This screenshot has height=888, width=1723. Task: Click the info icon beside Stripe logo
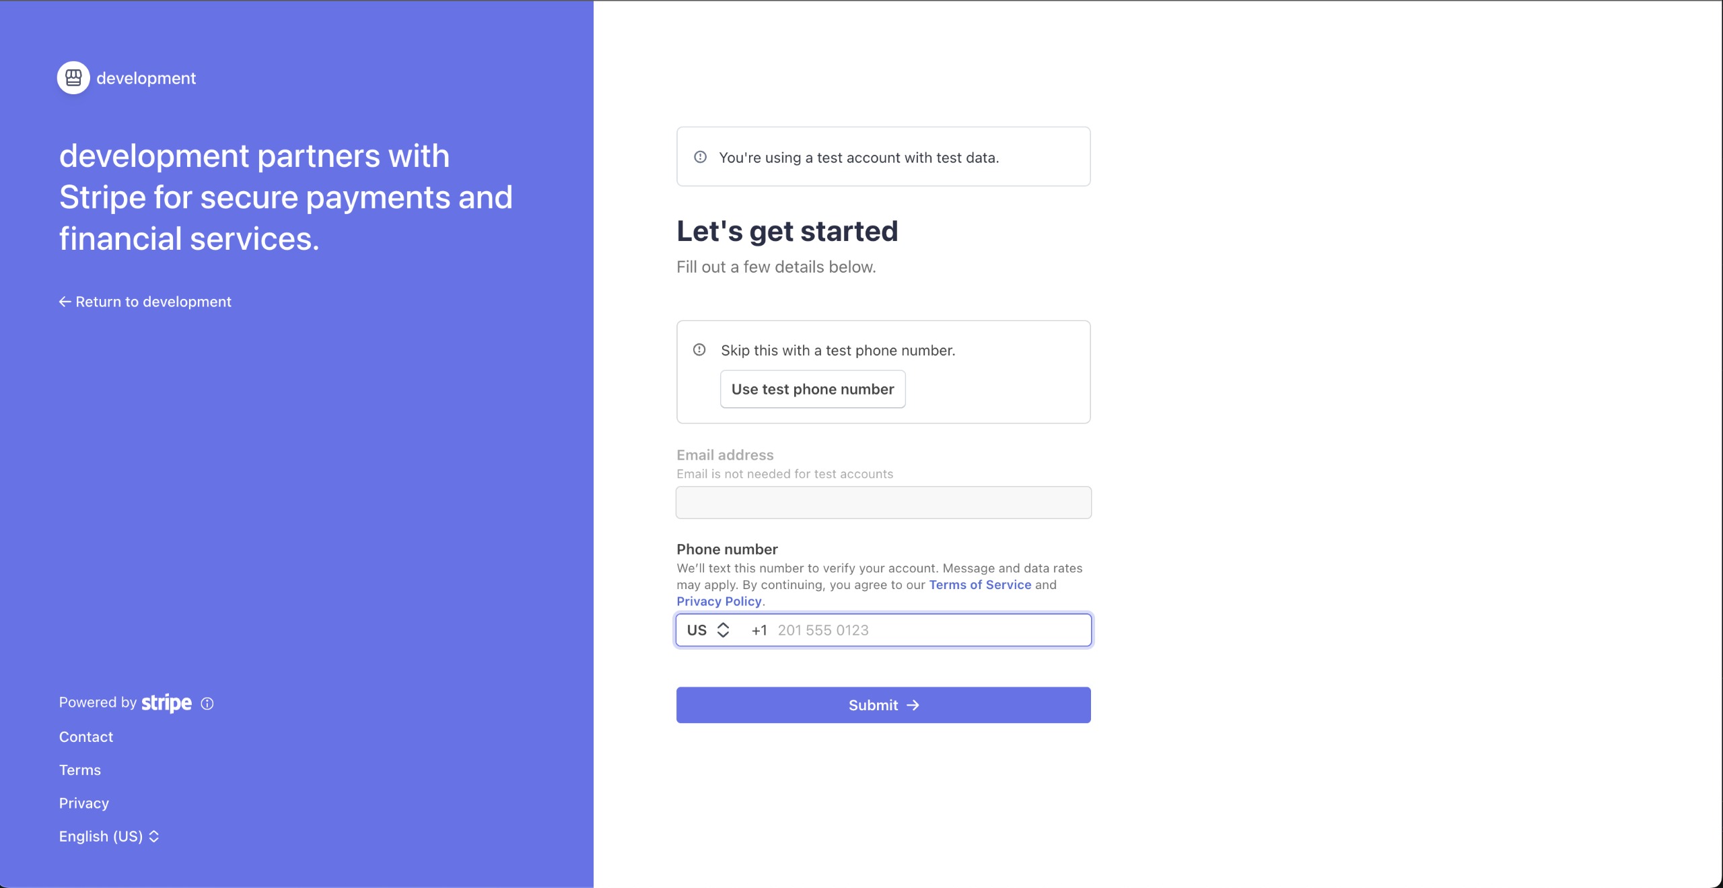(207, 704)
